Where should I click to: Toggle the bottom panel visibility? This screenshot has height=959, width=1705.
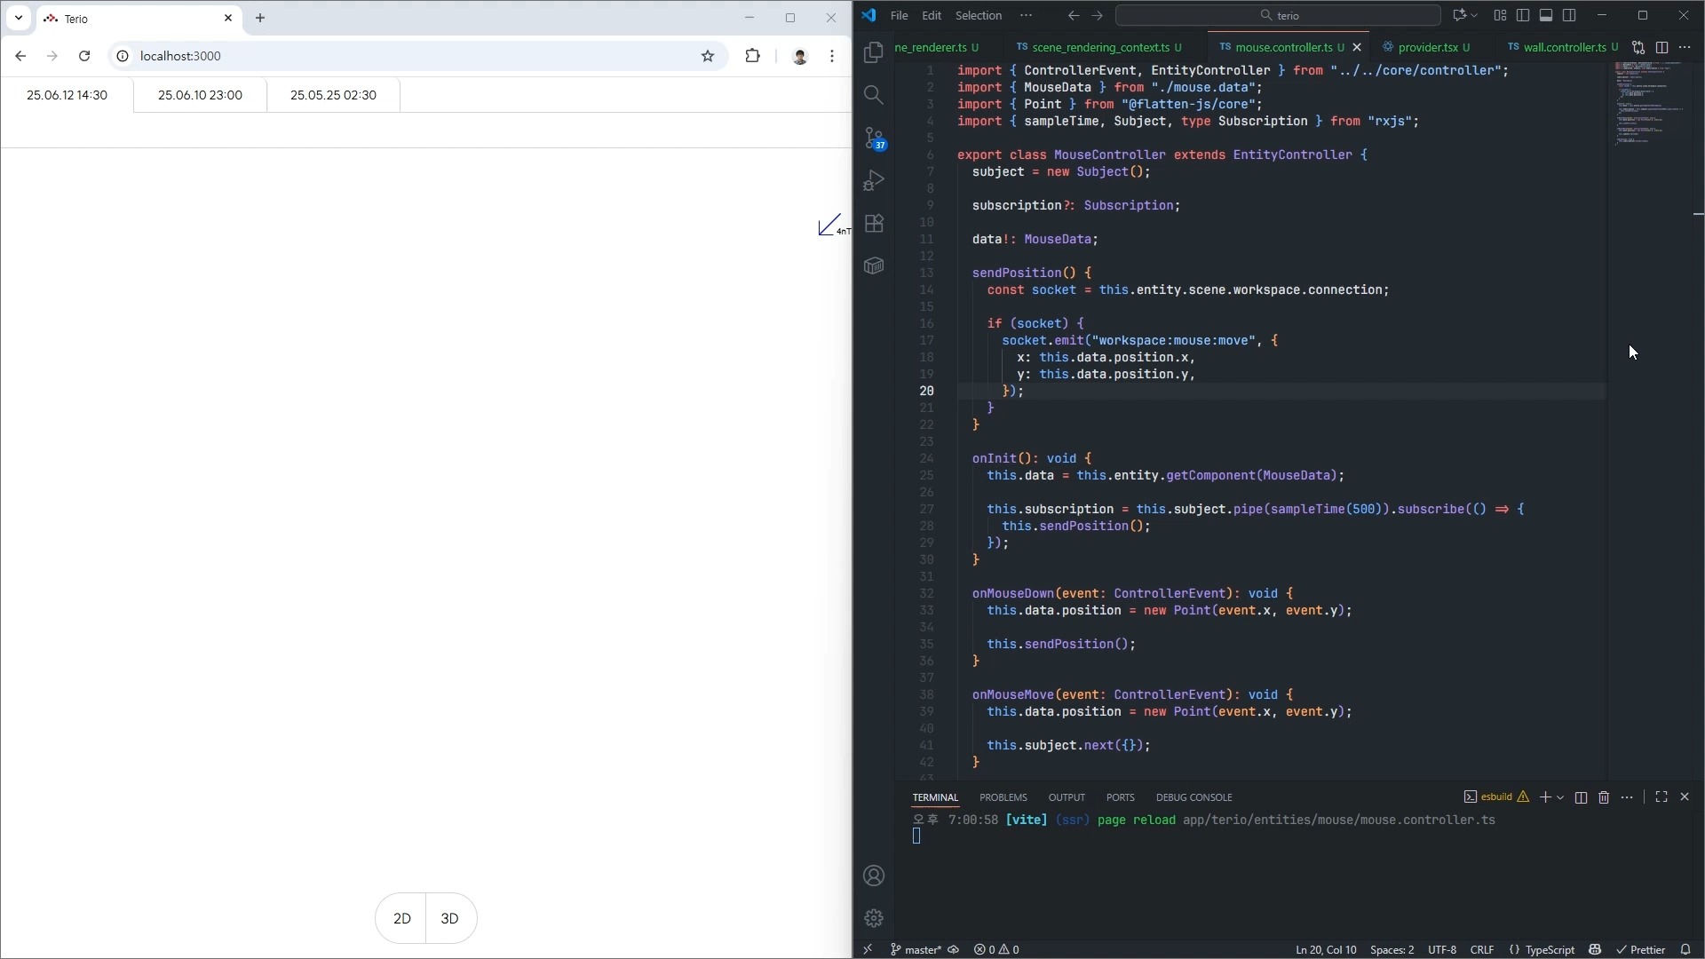(1546, 15)
